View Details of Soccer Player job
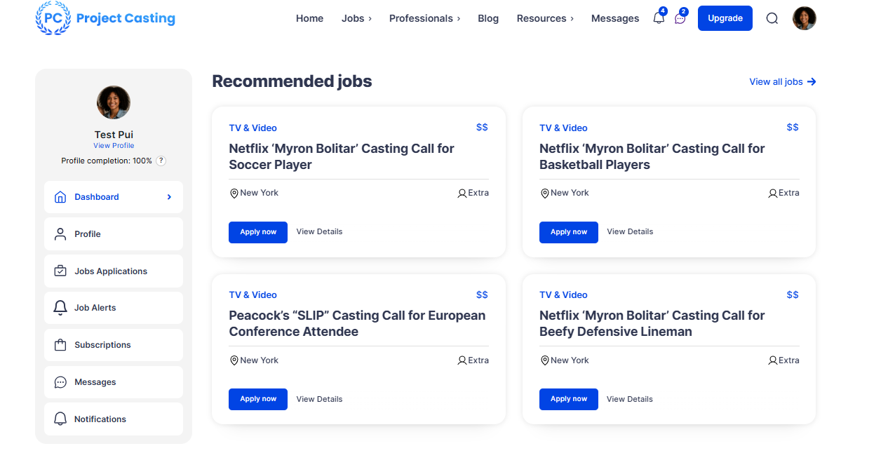 click(x=319, y=231)
